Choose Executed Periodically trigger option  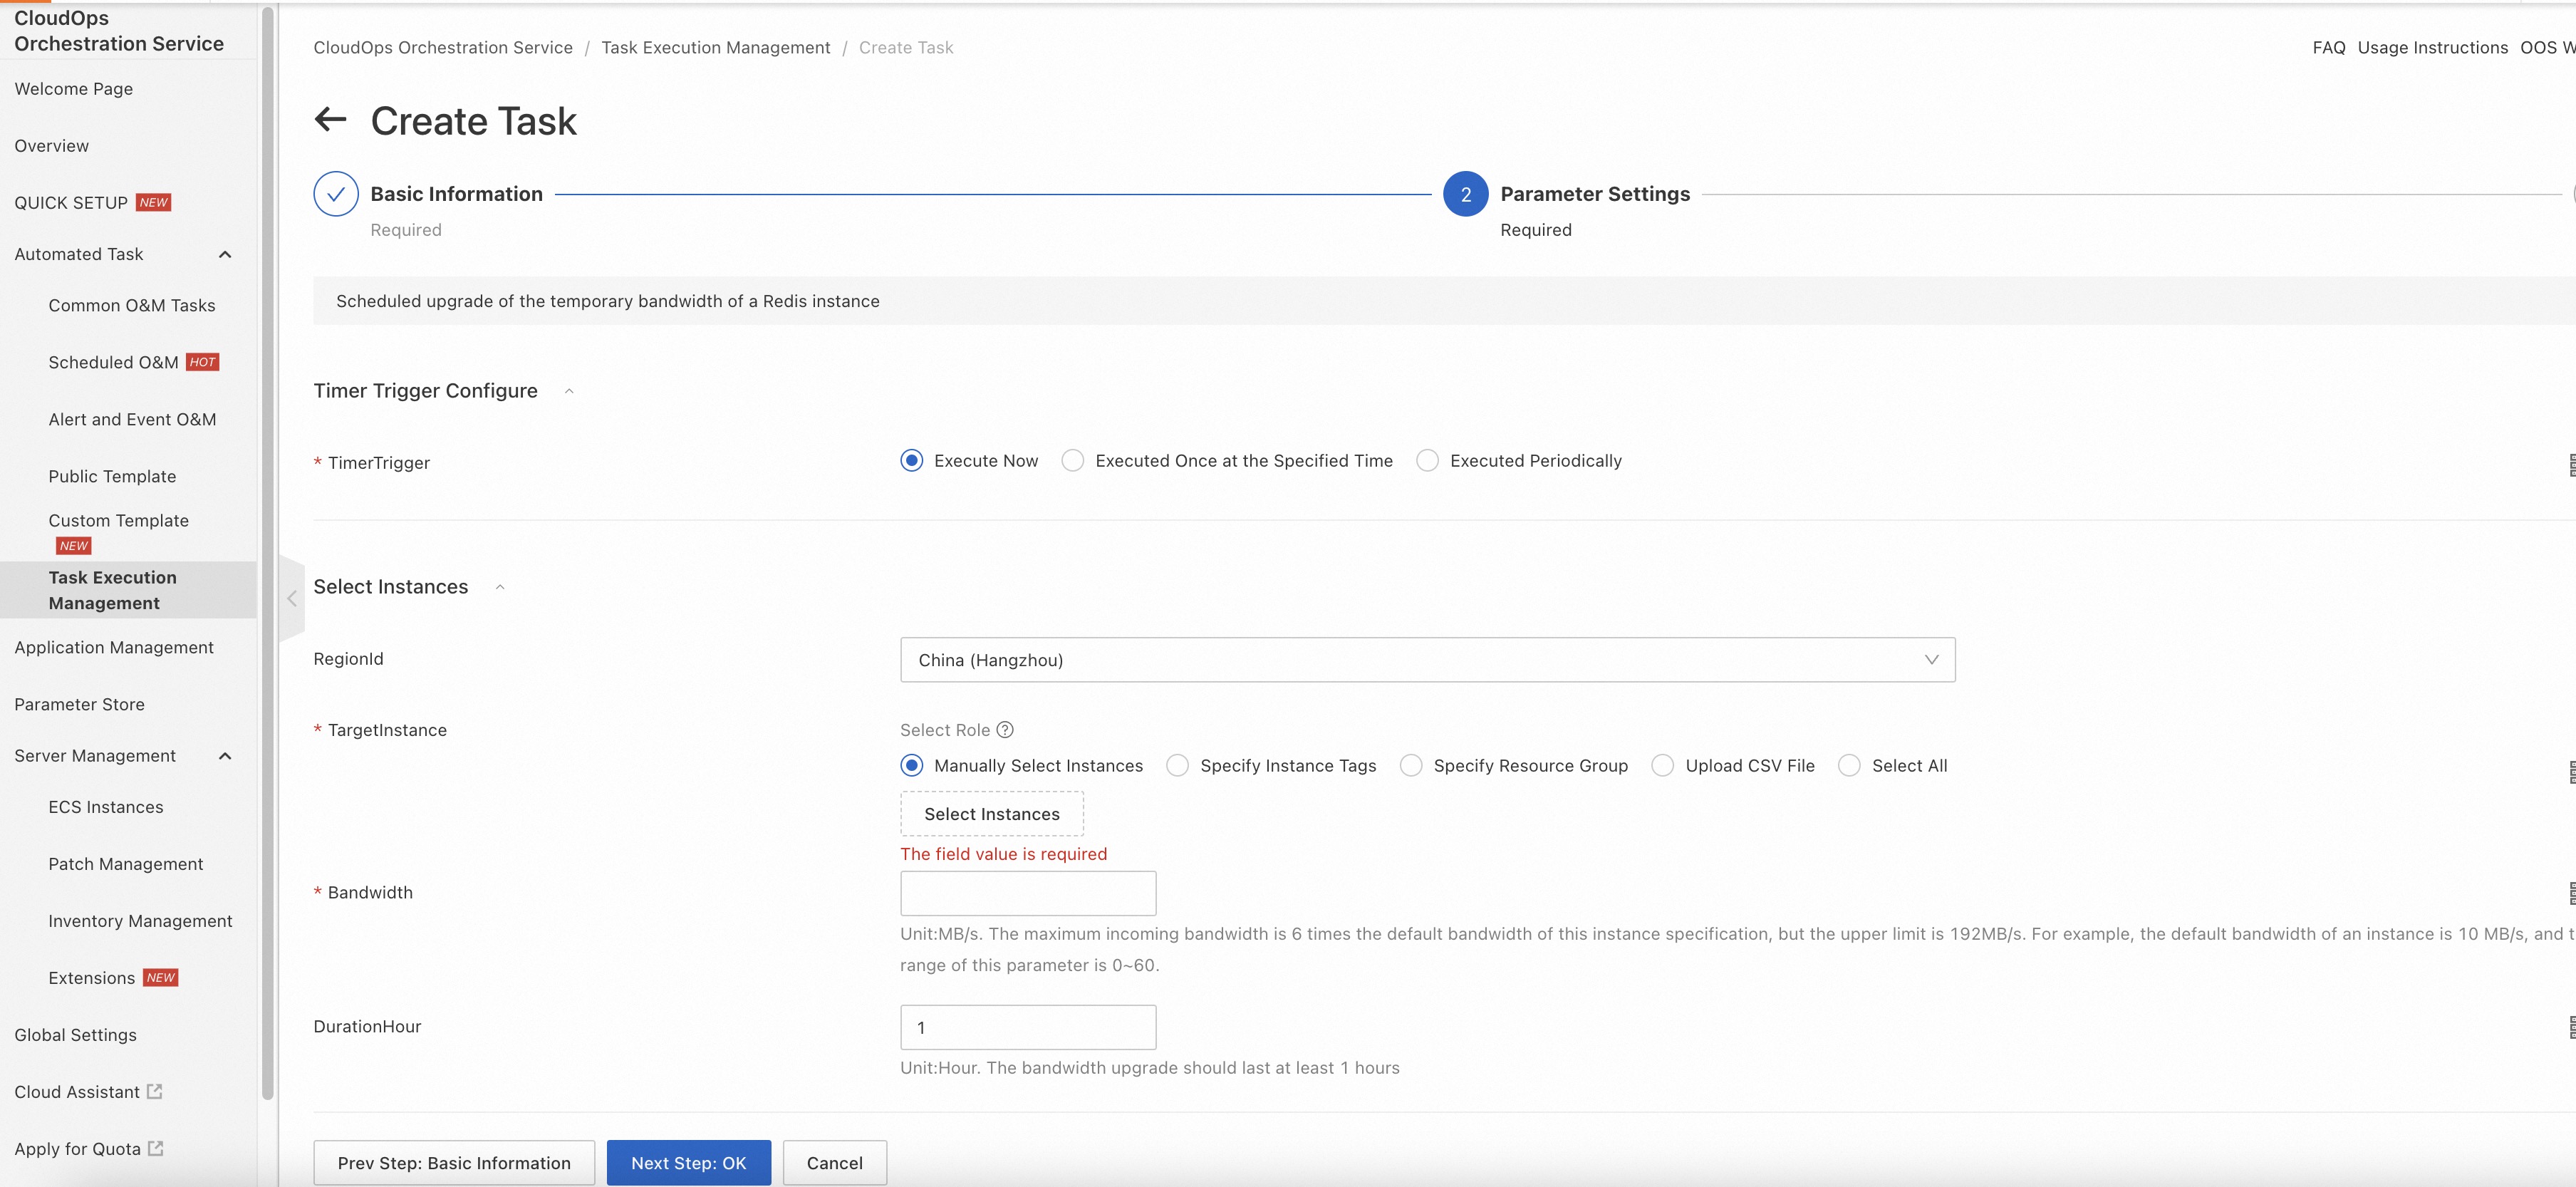[x=1427, y=461]
